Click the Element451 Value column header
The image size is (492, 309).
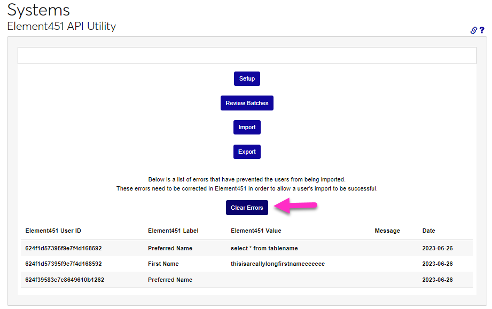[x=256, y=231]
